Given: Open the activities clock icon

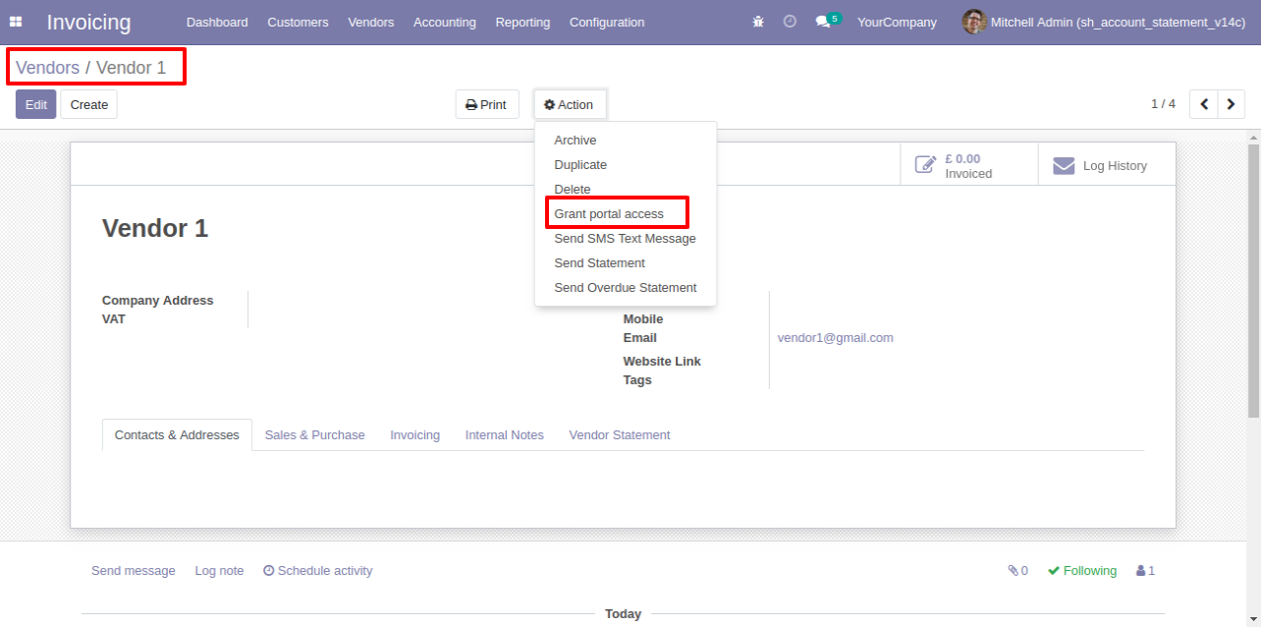Looking at the screenshot, I should coord(790,22).
